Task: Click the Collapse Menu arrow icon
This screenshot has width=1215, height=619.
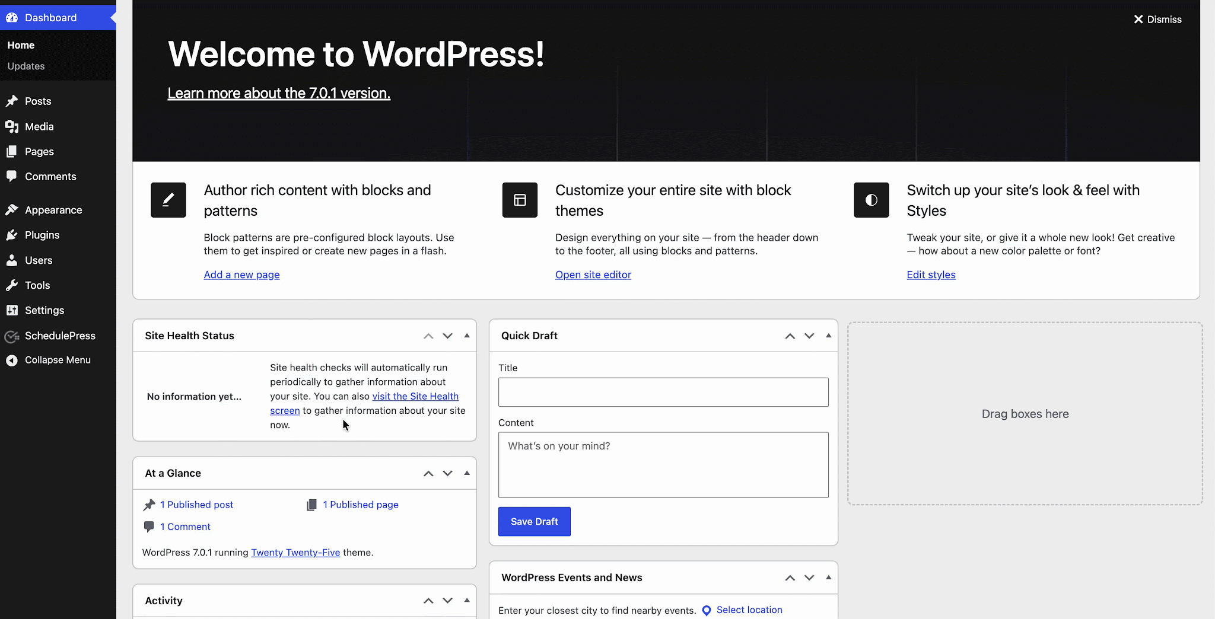Action: coord(12,360)
